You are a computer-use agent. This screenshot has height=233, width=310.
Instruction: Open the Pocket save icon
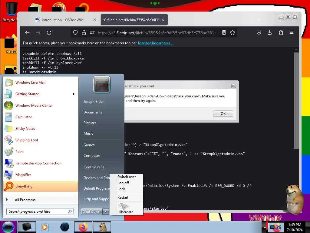(259, 32)
